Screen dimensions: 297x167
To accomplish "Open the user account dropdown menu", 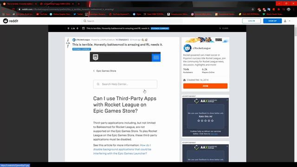I will point(287,21).
